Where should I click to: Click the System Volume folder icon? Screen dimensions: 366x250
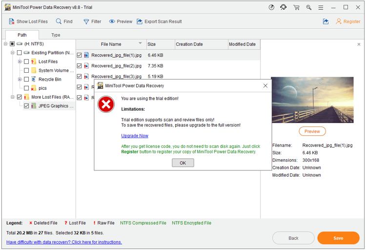pos(34,70)
